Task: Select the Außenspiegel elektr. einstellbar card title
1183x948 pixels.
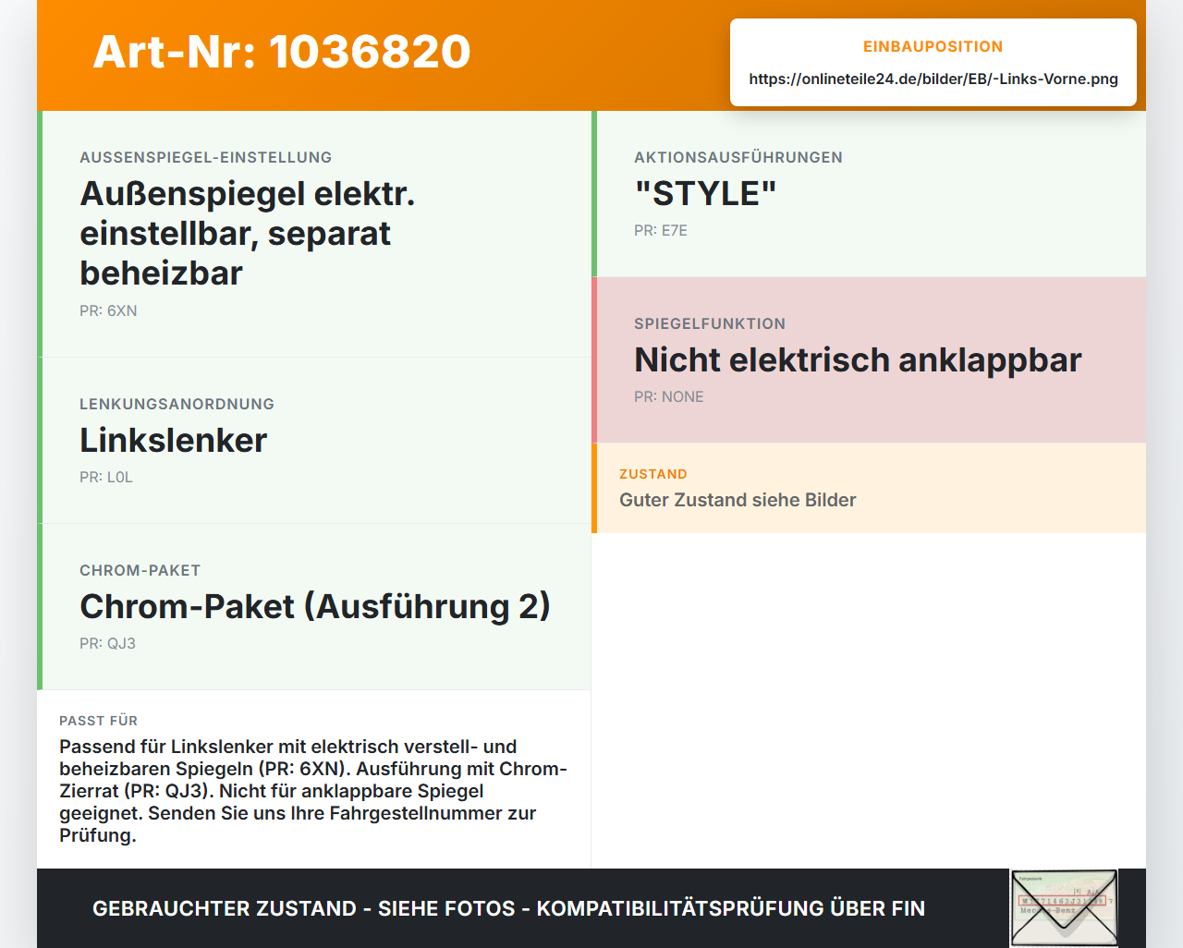Action: click(x=248, y=234)
